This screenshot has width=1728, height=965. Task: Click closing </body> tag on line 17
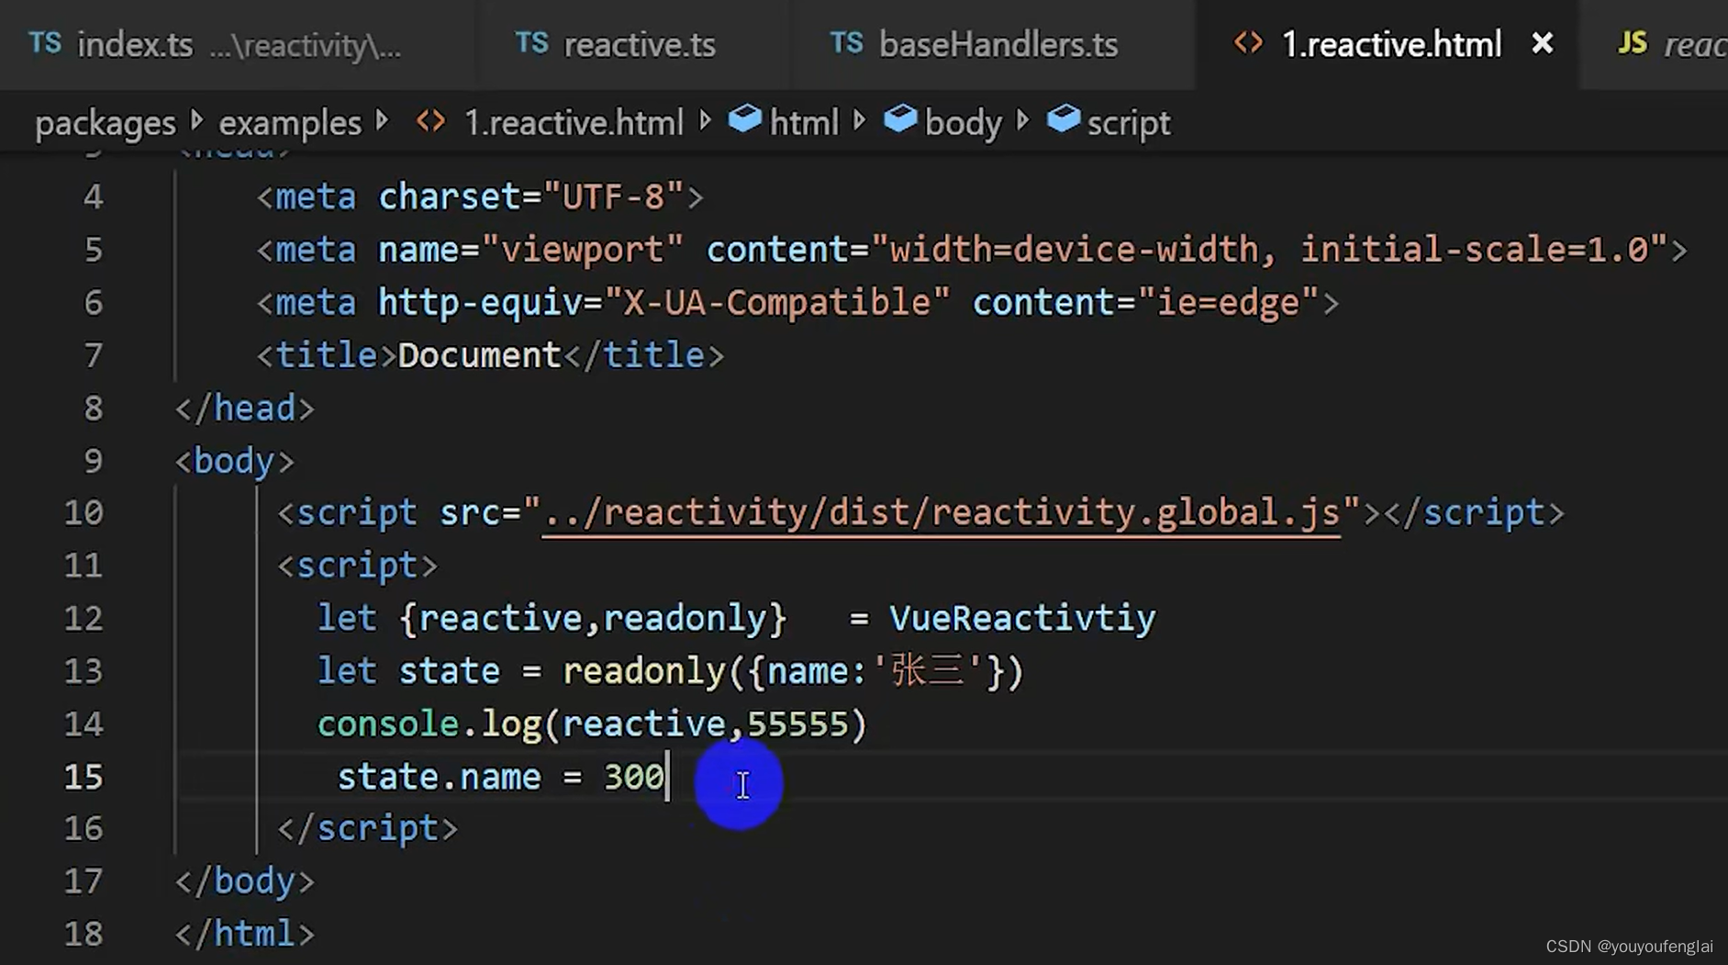point(245,881)
